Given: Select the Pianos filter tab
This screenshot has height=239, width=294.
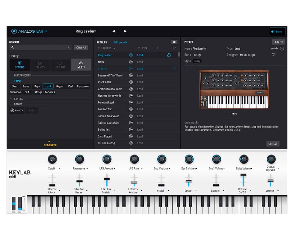Looking at the screenshot, I should click(40, 65).
